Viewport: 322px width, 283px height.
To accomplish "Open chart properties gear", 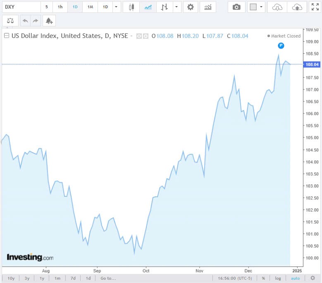I will (x=191, y=7).
